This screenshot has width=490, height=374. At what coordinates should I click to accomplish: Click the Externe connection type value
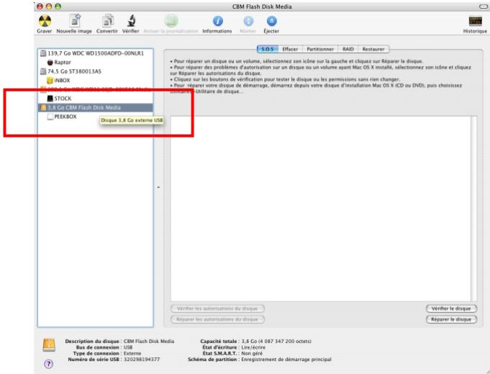pos(132,353)
